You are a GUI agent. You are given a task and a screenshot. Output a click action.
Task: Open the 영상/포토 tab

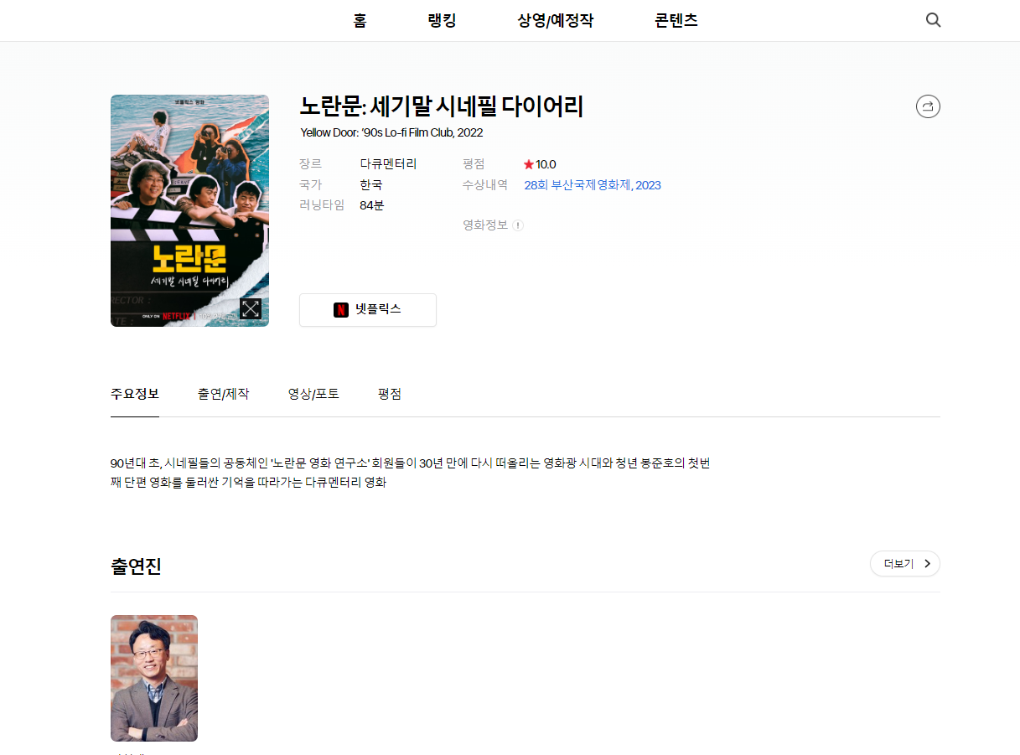pyautogui.click(x=313, y=394)
